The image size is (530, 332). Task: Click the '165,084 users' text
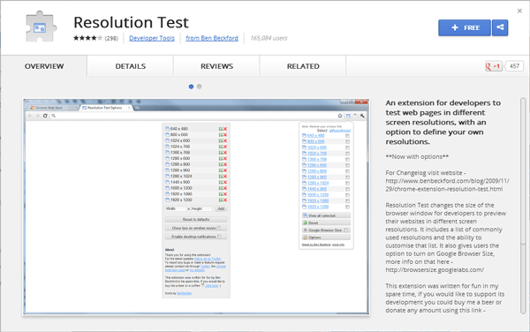click(269, 38)
